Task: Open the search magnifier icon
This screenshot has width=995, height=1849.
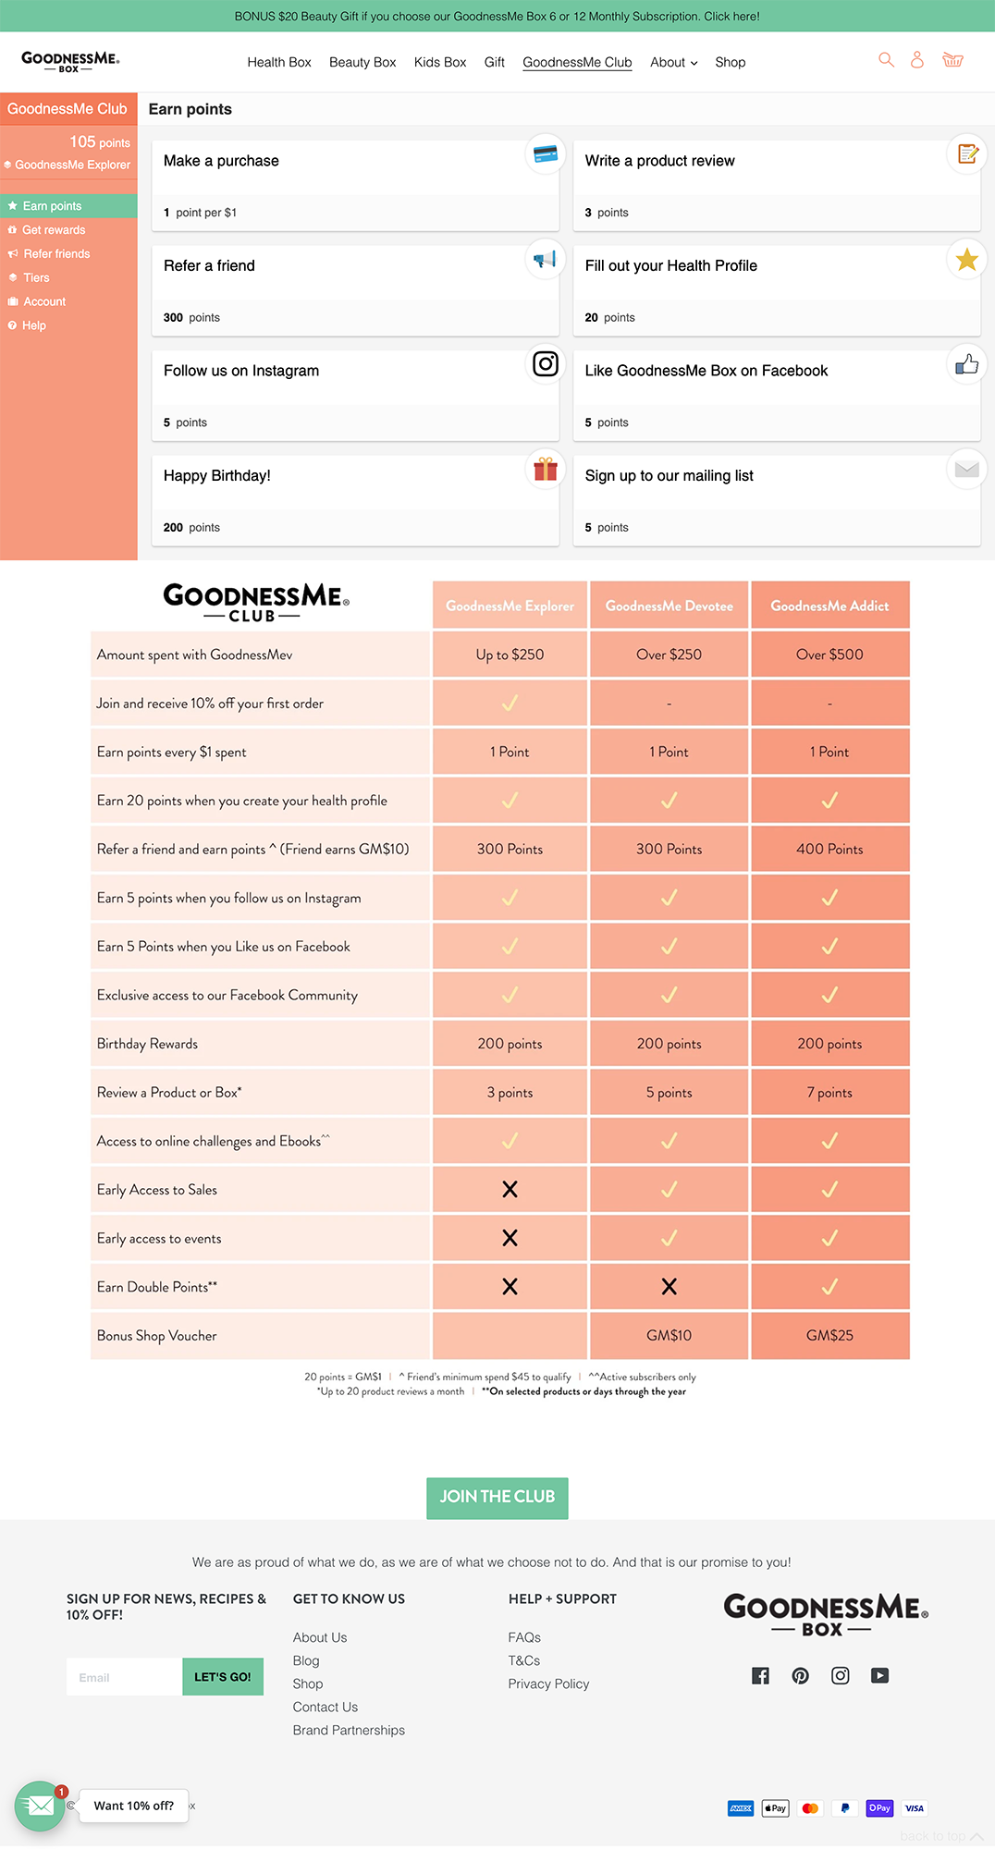Action: point(886,60)
